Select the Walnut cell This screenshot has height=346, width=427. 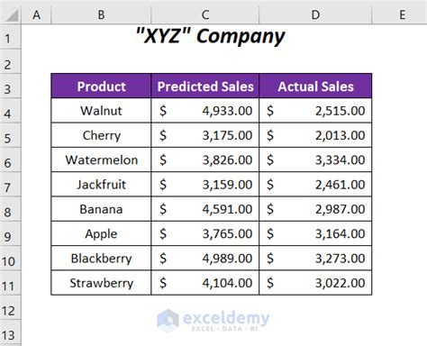[x=101, y=111]
